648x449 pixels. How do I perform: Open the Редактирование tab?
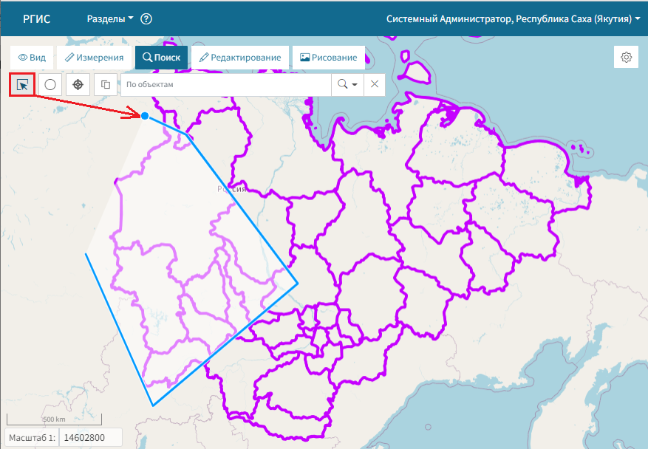pyautogui.click(x=239, y=58)
